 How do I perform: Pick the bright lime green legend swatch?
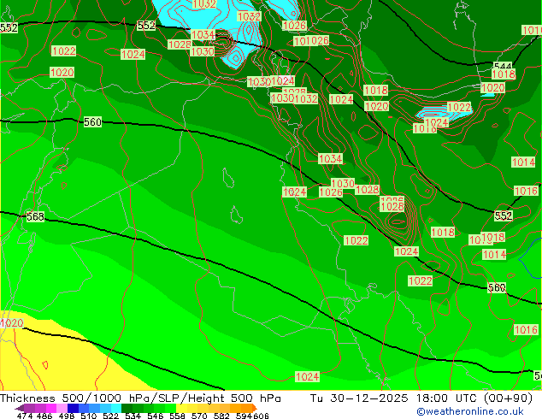(171, 408)
